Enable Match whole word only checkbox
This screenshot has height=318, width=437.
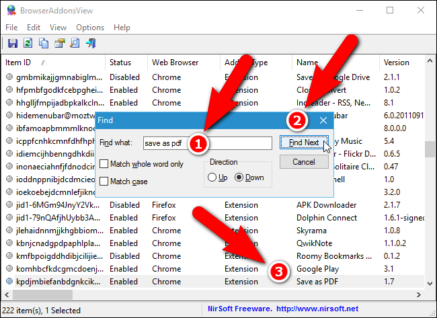pyautogui.click(x=104, y=163)
